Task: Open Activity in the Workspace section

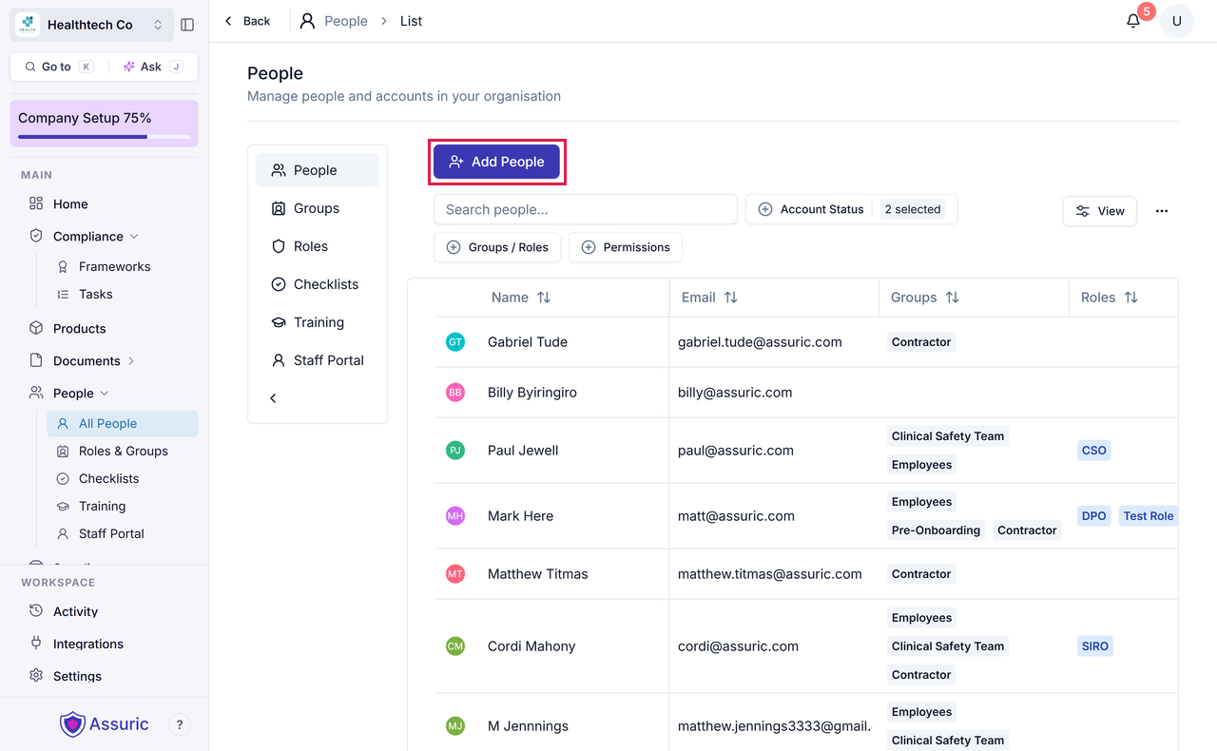Action: coord(75,611)
